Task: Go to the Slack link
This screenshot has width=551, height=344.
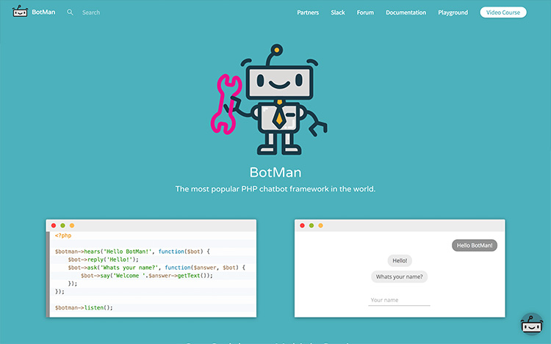Action: coord(338,12)
